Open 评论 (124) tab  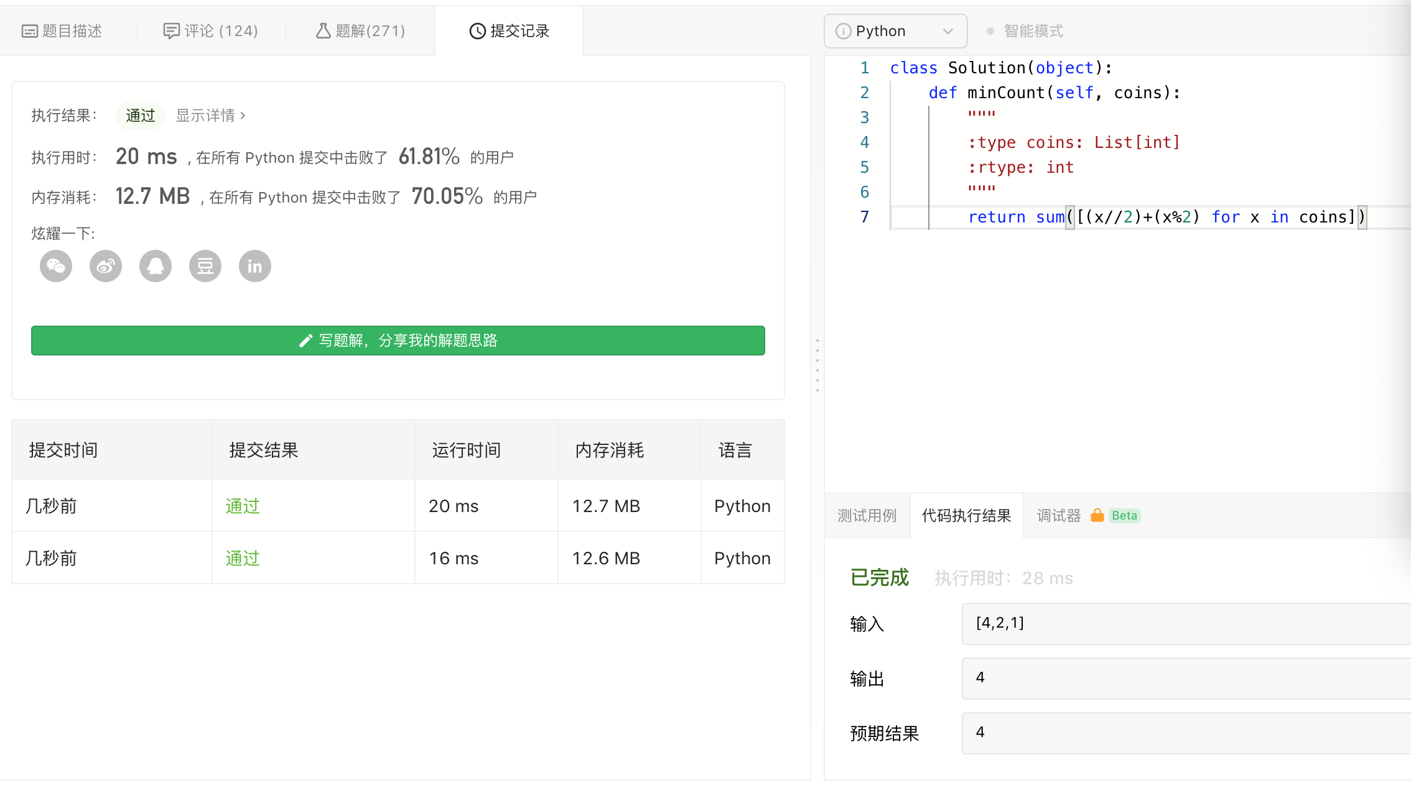pos(210,31)
